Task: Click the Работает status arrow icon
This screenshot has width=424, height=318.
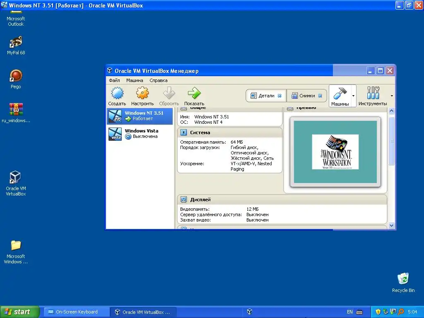Action: click(x=128, y=119)
